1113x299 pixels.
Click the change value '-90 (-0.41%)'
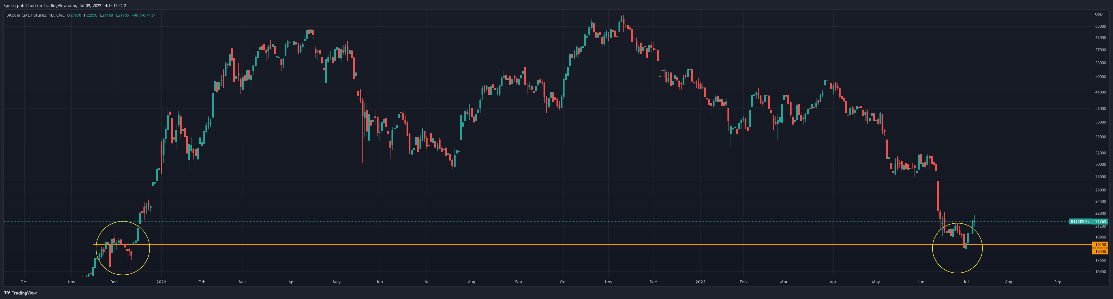[143, 15]
